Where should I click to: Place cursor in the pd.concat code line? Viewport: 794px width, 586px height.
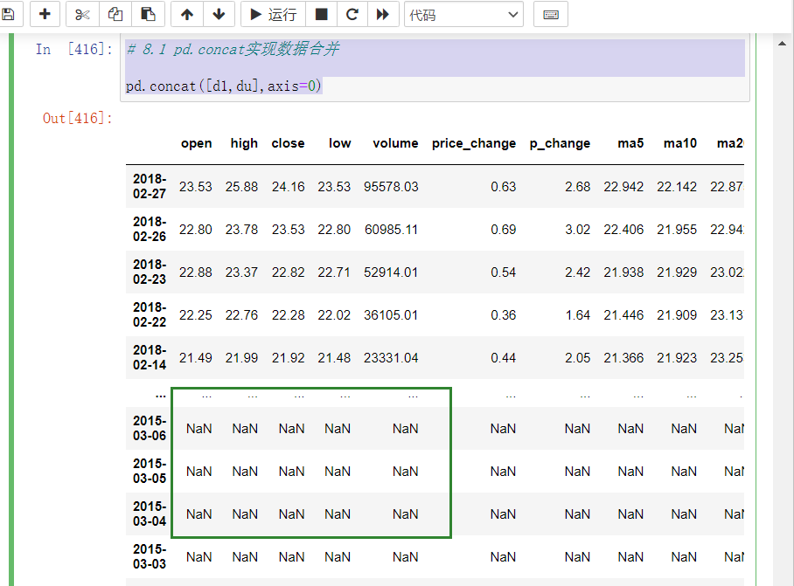[x=223, y=86]
